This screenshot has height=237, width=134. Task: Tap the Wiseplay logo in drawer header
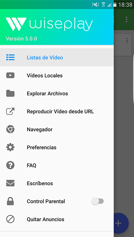tap(49, 24)
